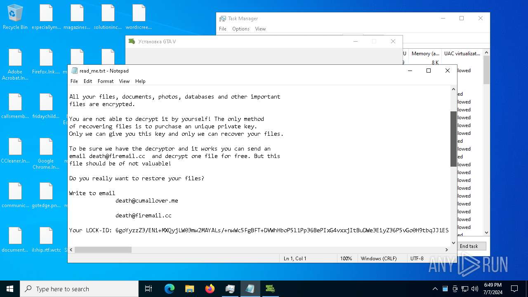Open the gotedge.pn... desktop file
528x297 pixels.
pyautogui.click(x=46, y=195)
